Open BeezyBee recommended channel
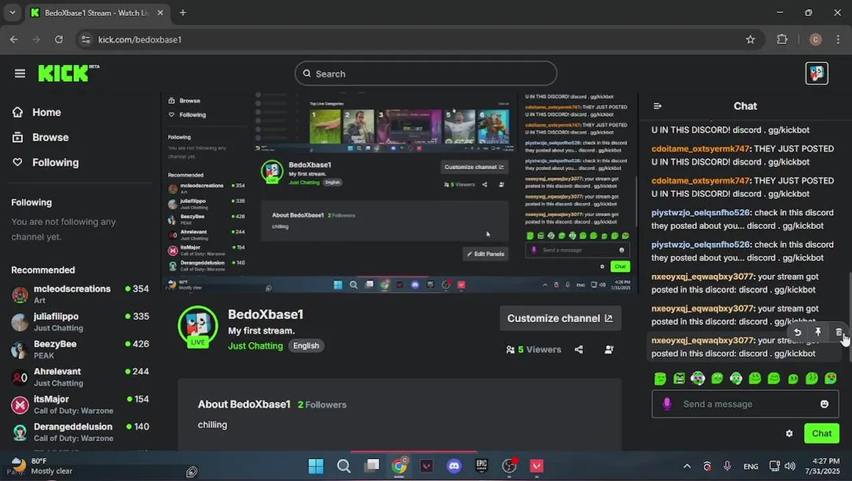This screenshot has height=481, width=852. tap(80, 349)
